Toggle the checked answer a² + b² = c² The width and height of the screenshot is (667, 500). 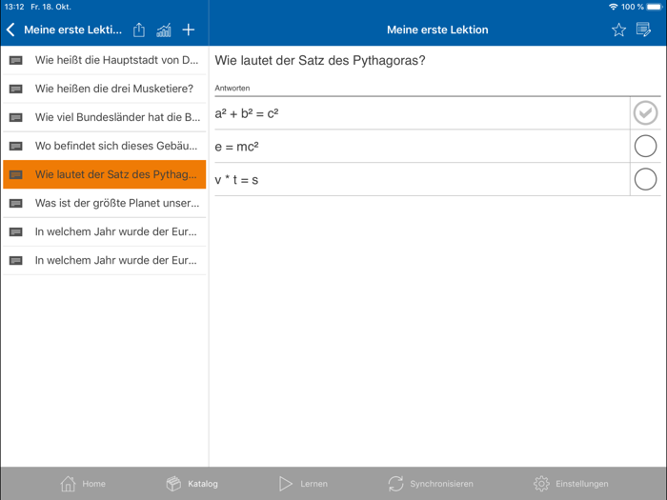[x=645, y=113]
